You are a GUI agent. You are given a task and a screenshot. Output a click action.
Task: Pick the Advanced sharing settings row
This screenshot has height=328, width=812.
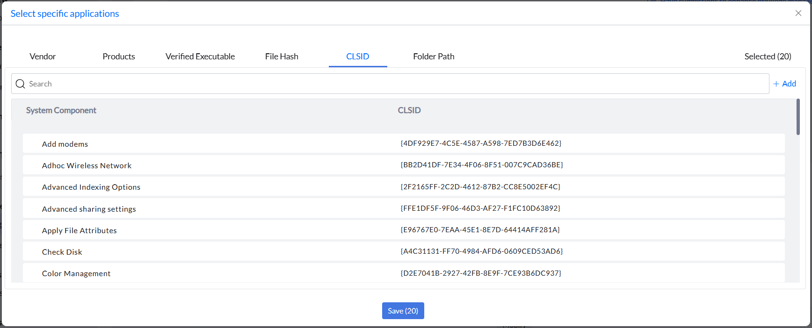[404, 208]
